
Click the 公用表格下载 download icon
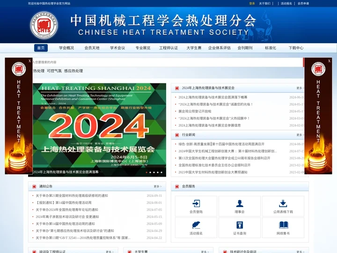click(283, 203)
